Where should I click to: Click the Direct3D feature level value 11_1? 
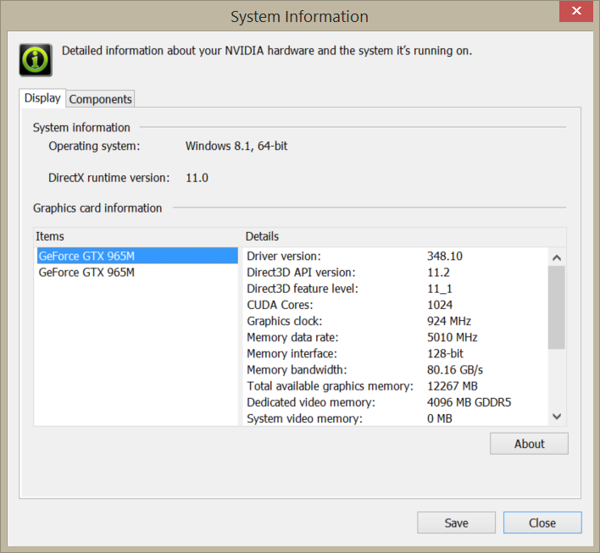click(x=439, y=288)
